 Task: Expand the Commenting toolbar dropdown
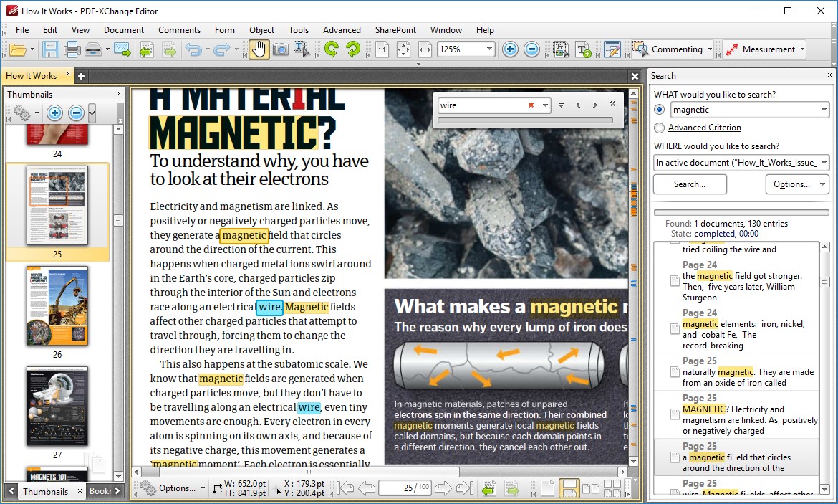[710, 49]
